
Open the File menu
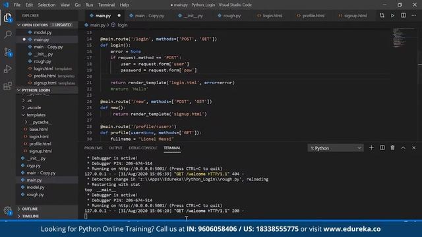pyautogui.click(x=17, y=5)
